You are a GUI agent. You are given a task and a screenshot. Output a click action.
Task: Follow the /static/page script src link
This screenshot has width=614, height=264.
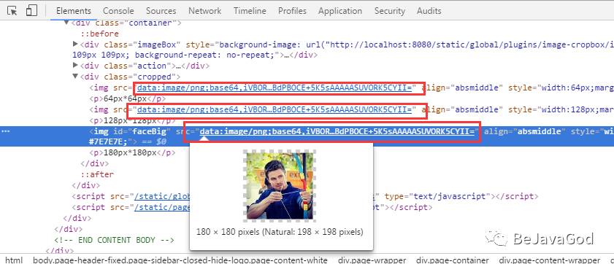tap(163, 207)
